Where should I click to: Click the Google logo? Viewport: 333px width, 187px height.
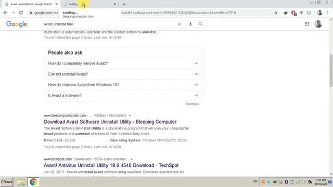[17, 24]
